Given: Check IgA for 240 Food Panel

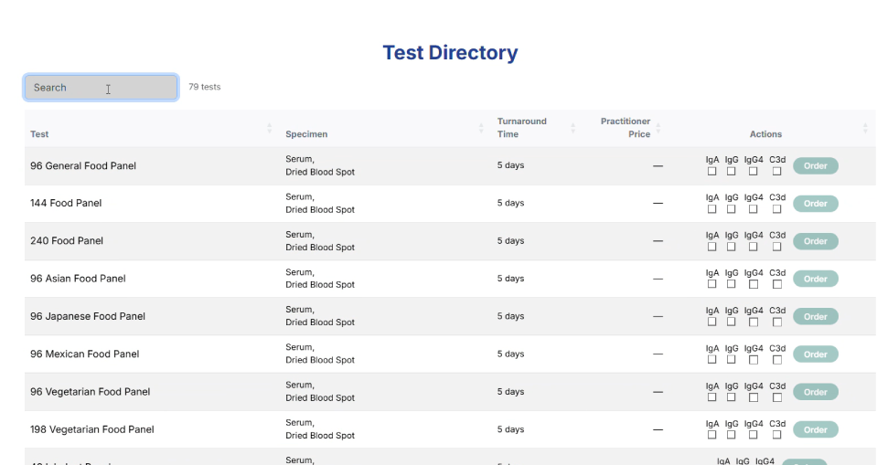Looking at the screenshot, I should point(712,247).
